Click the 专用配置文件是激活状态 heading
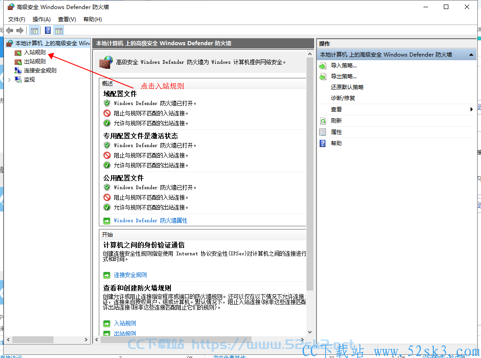Viewport: 481px width, 358px height. [x=141, y=136]
